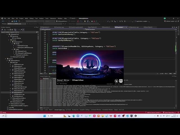The height and width of the screenshot is (135, 180).
Task: Click the Microsoft Edge taskbar icon
Action: click(74, 116)
